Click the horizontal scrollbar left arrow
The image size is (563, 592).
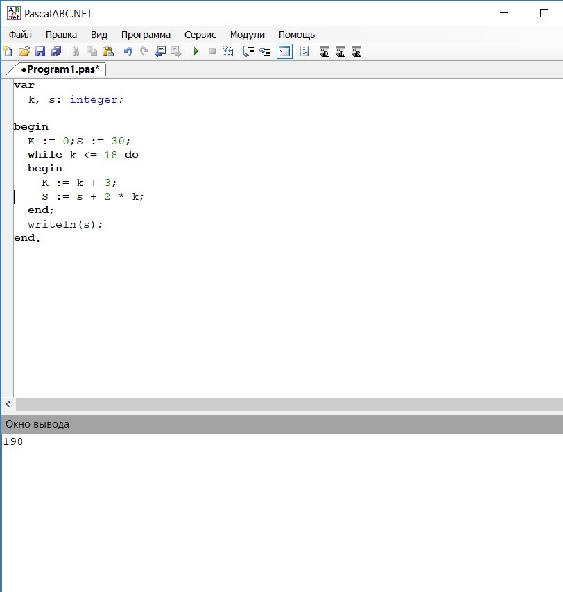point(8,405)
